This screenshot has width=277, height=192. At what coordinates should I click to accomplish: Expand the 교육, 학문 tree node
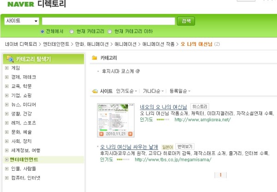pos(7,87)
